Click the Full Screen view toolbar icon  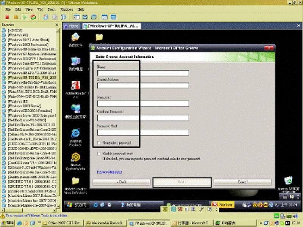pyautogui.click(x=94, y=17)
